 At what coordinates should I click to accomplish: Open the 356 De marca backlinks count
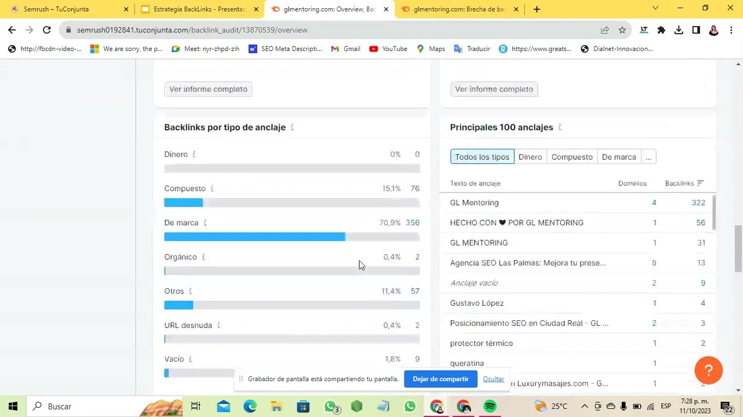pos(413,223)
